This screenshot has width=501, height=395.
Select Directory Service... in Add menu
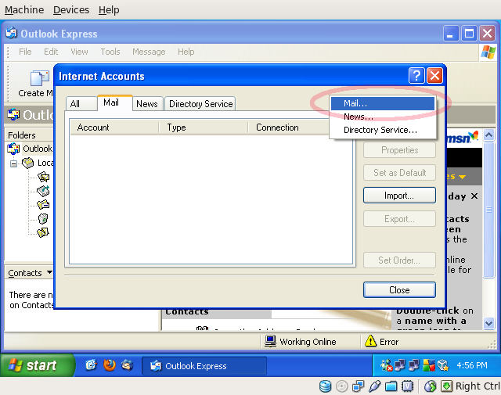[x=380, y=130]
